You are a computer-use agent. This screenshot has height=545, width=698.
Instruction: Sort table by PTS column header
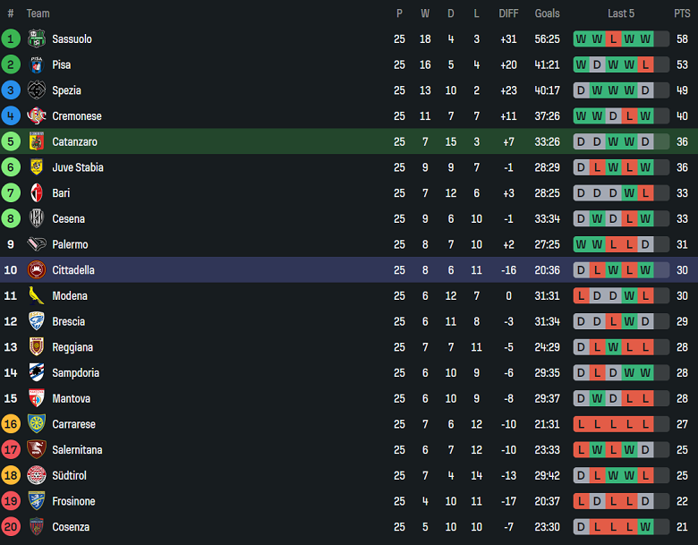tap(682, 13)
